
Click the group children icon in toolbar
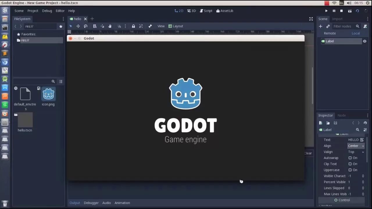pyautogui.click(x=141, y=26)
